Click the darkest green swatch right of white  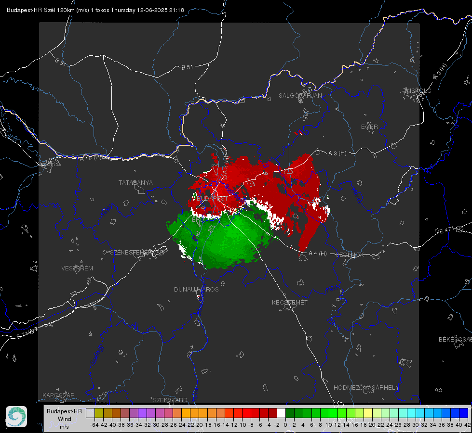click(290, 413)
